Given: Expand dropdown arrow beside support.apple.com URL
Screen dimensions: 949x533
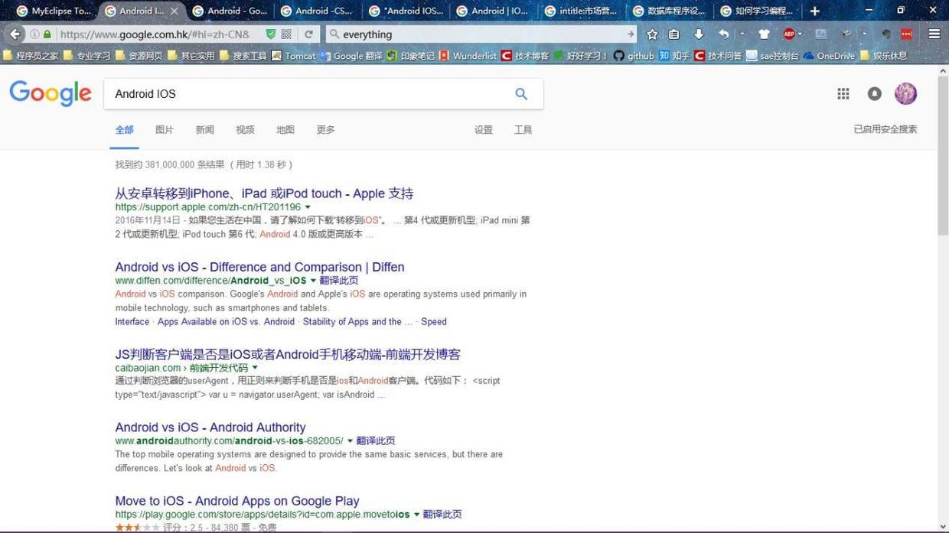Looking at the screenshot, I should tap(308, 207).
